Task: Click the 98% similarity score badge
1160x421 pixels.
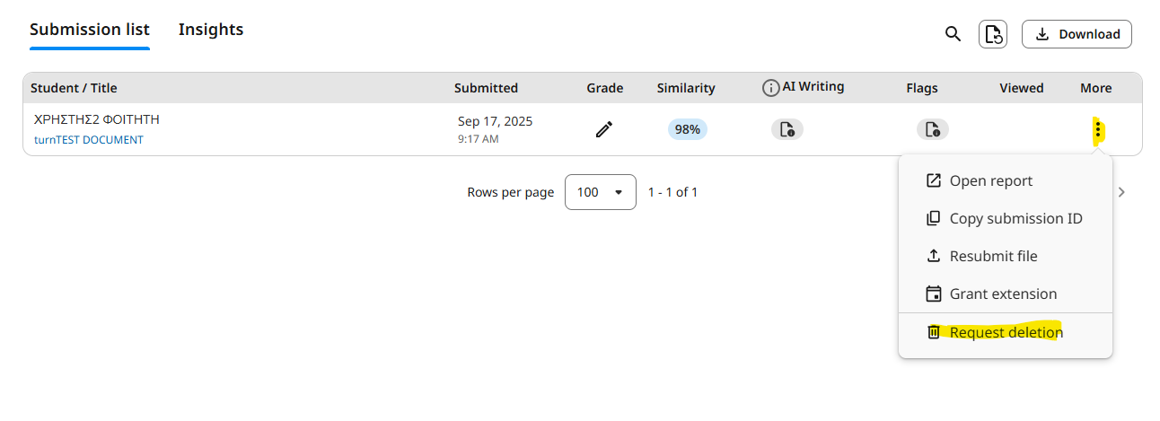Action: point(687,129)
